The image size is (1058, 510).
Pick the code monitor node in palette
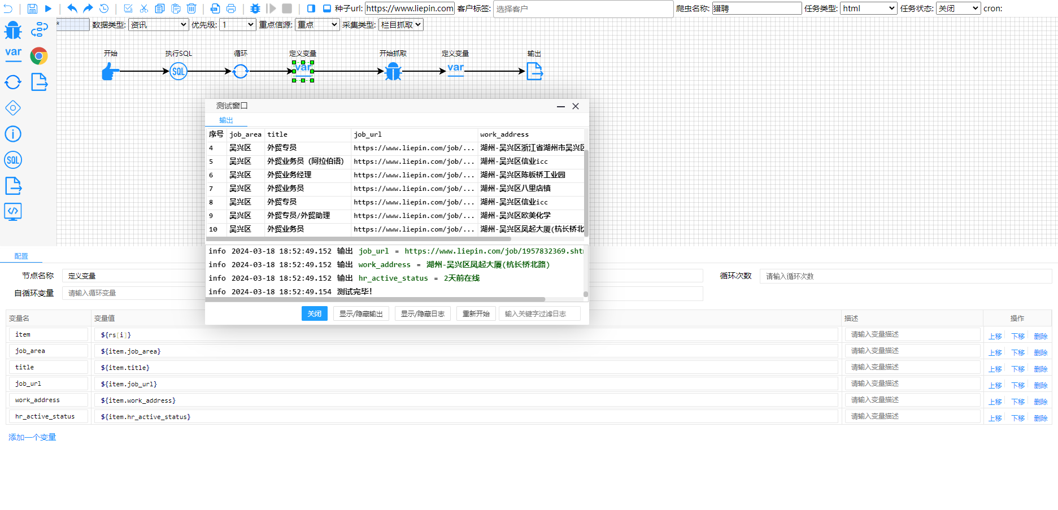(13, 212)
